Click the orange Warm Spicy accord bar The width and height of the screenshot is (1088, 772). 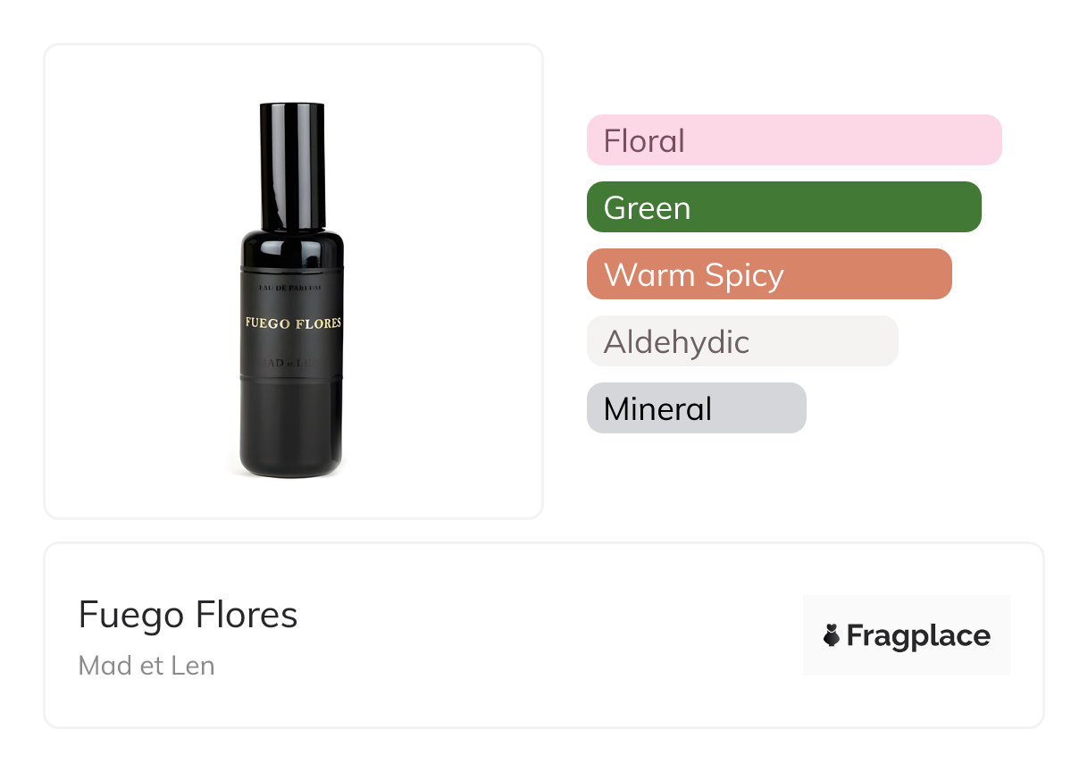coord(769,274)
